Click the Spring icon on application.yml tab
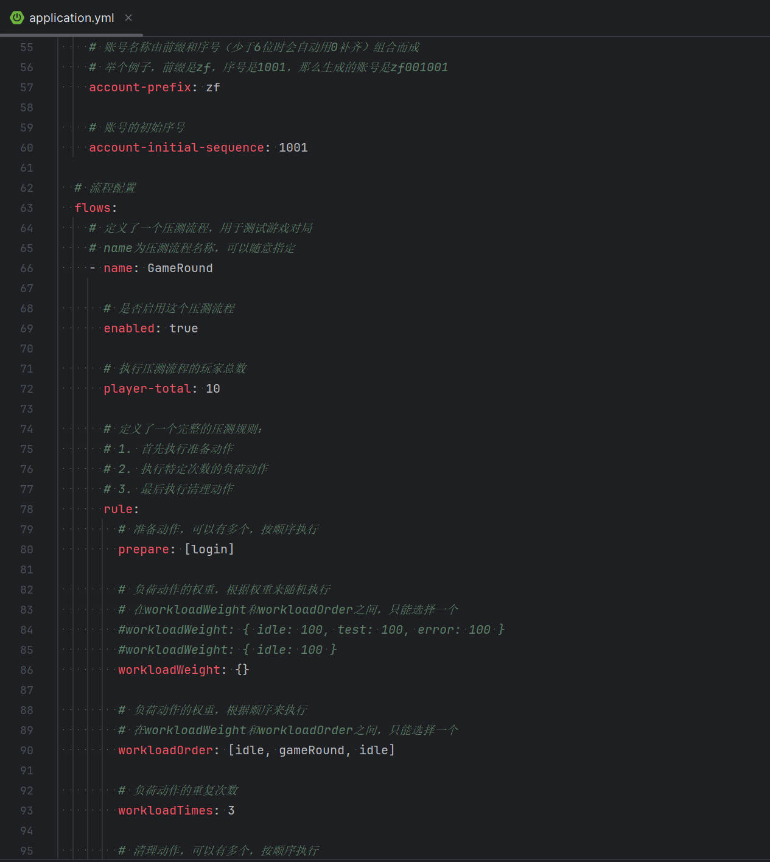The width and height of the screenshot is (770, 862). coord(17,18)
